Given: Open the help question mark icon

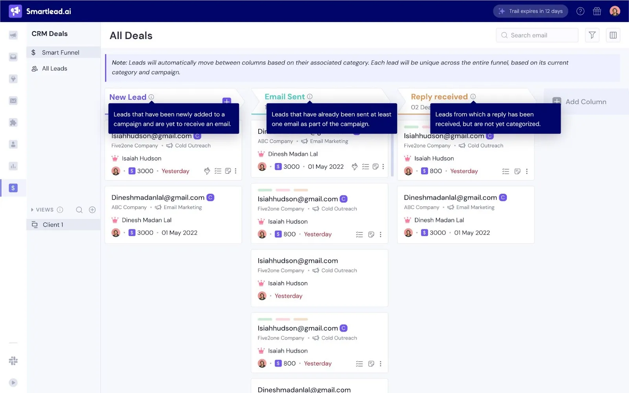Looking at the screenshot, I should 580,11.
